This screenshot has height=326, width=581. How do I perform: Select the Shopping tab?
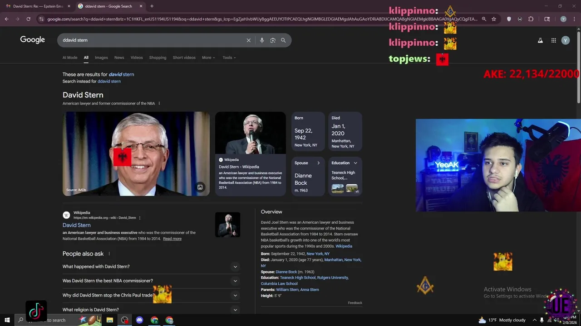[158, 58]
